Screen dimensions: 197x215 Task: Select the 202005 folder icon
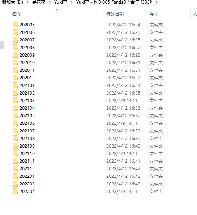pos(15,25)
